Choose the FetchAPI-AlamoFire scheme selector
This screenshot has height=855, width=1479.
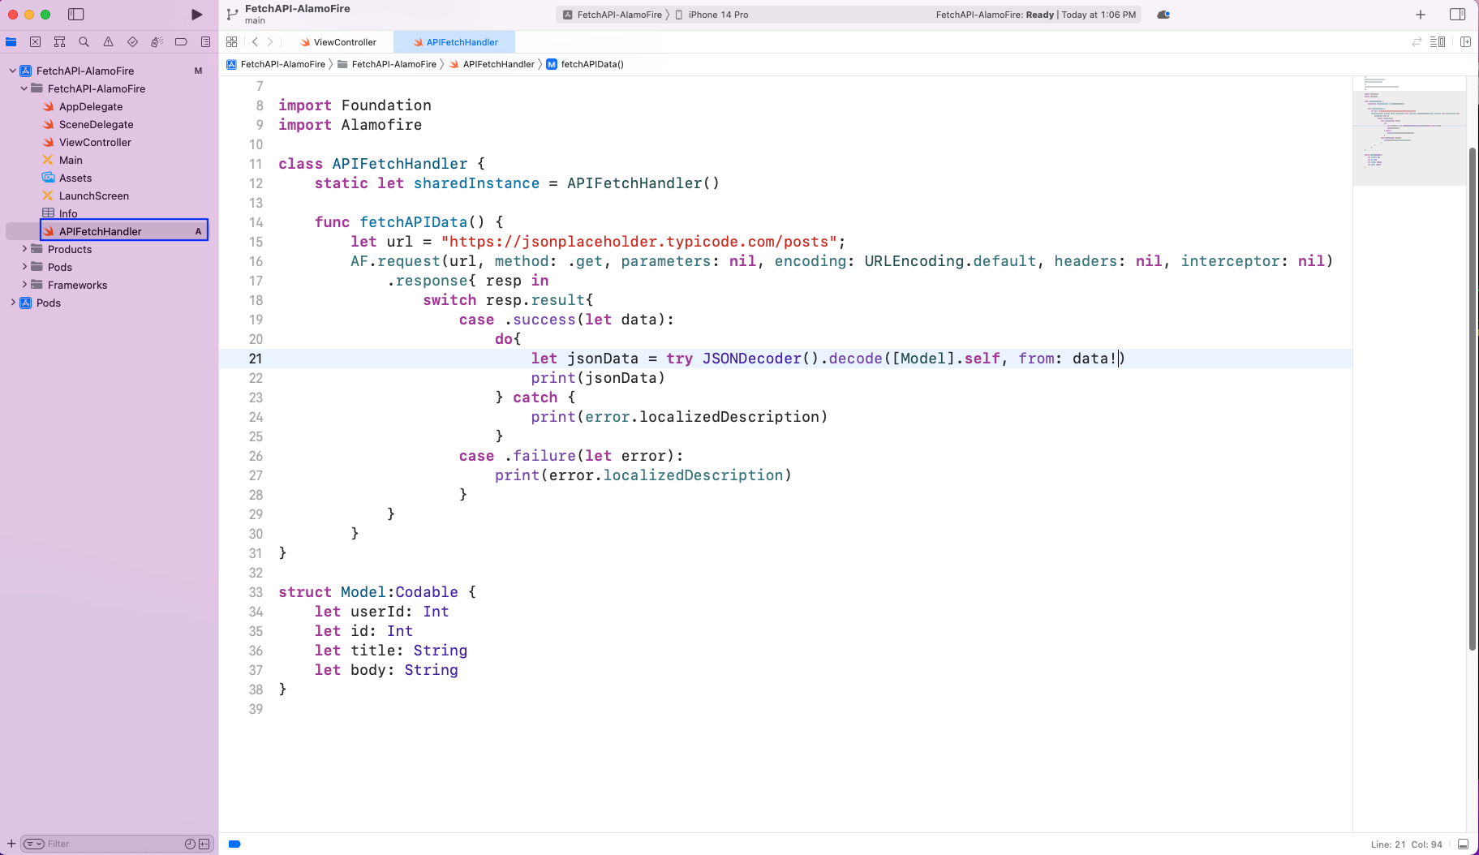click(613, 15)
